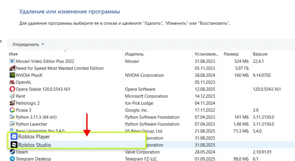Click the Python Launcher icon
The width and height of the screenshot is (295, 161).
click(12, 124)
